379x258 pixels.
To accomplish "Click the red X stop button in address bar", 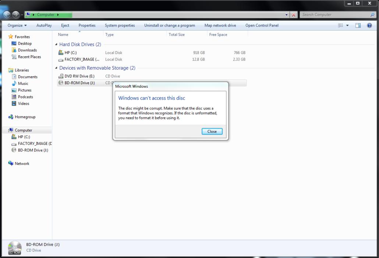I will [294, 15].
